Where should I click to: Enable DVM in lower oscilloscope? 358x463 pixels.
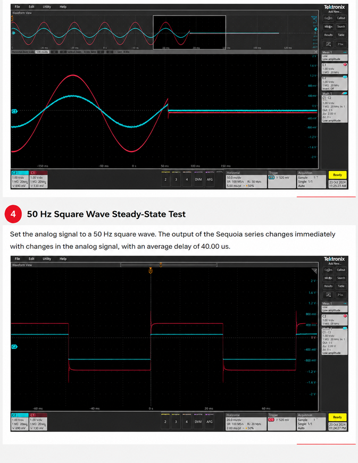pos(198,422)
